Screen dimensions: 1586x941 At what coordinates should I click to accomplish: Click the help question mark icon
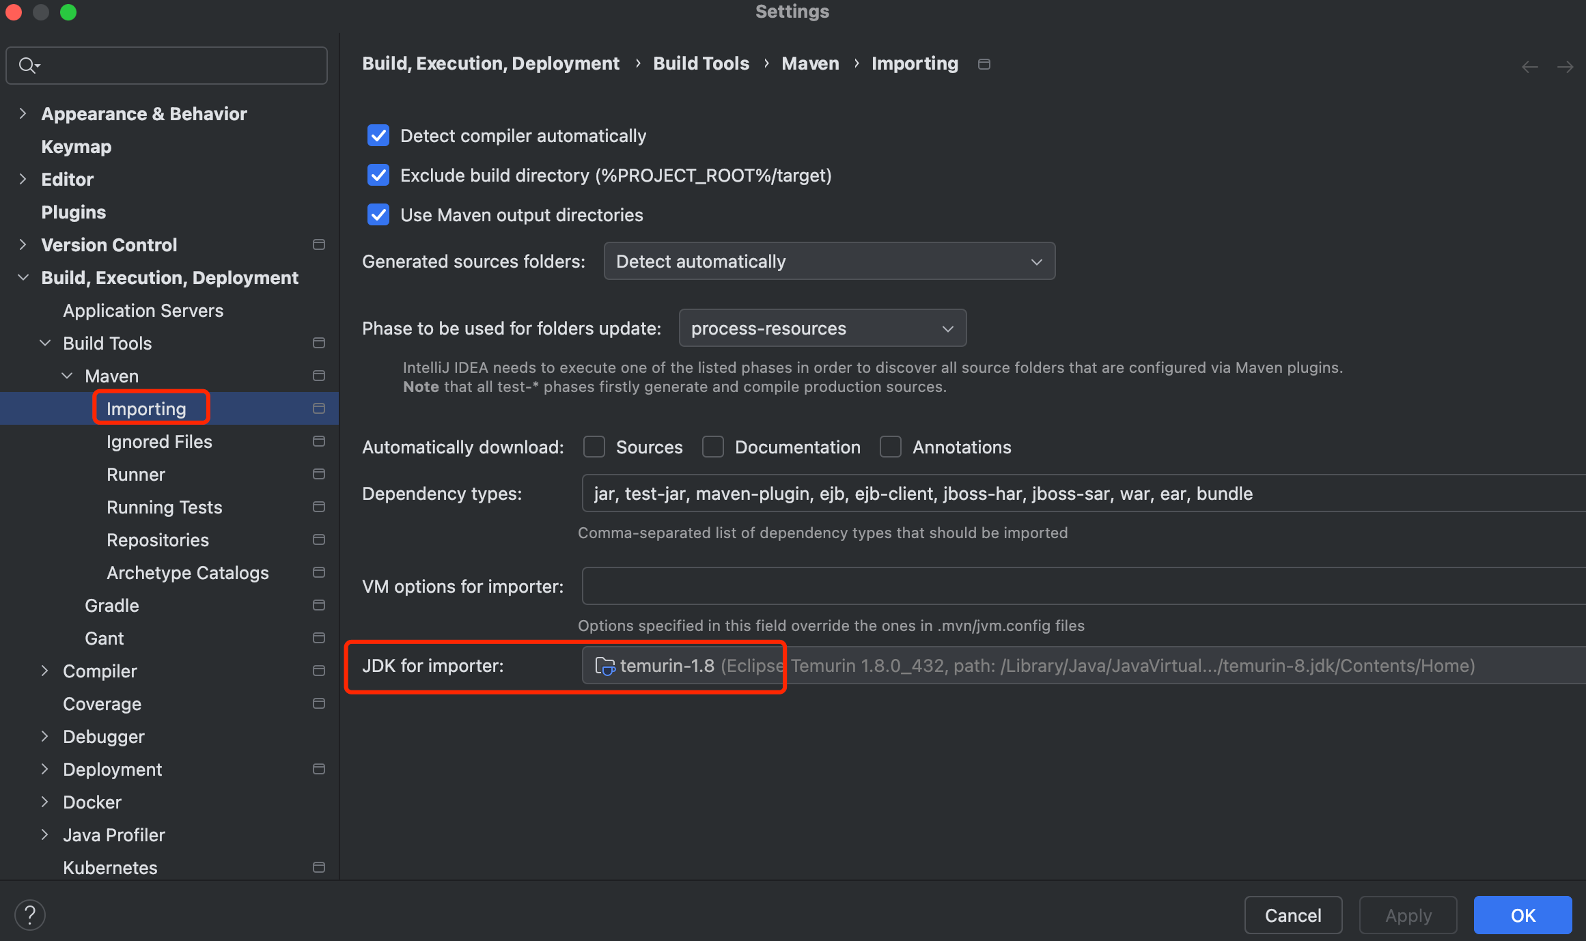click(x=30, y=914)
